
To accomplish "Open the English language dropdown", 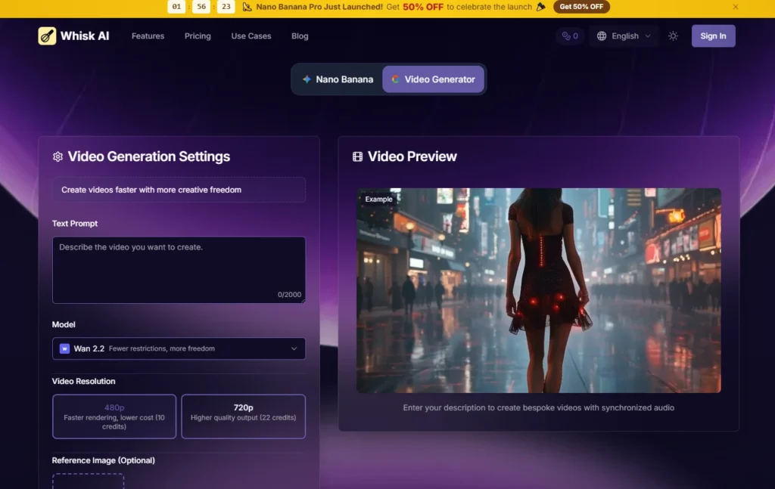I will pyautogui.click(x=624, y=36).
